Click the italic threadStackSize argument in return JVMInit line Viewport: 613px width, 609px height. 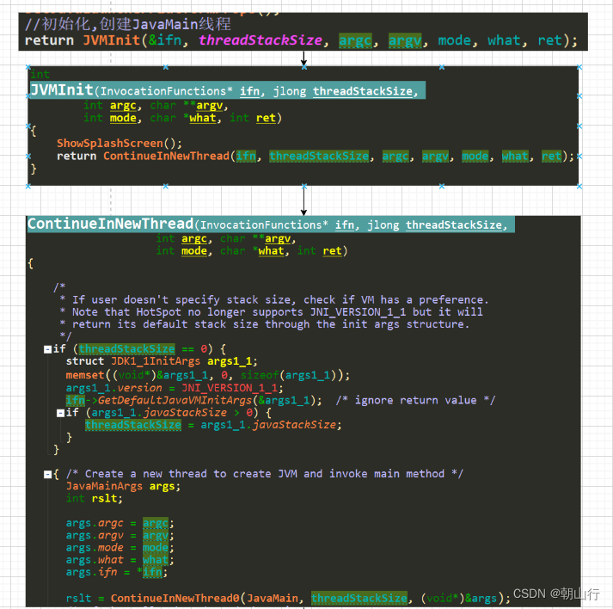click(261, 40)
